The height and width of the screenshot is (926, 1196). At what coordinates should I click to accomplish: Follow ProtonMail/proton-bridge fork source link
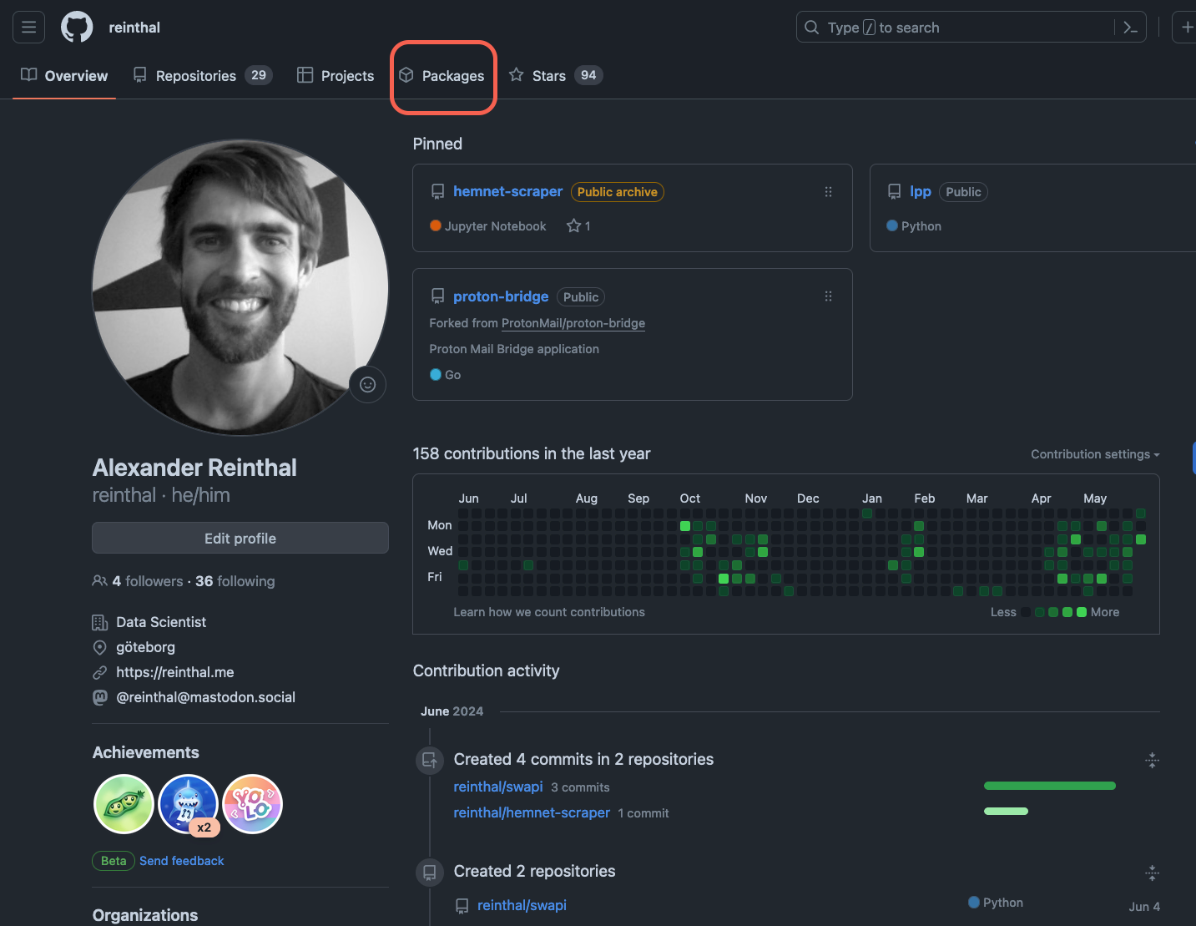[x=573, y=323]
